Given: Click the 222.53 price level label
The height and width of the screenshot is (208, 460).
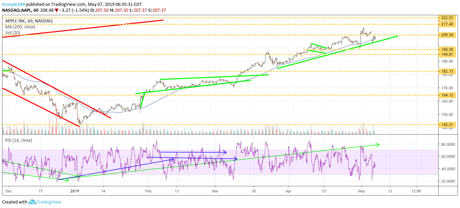Looking at the screenshot, I should pyautogui.click(x=447, y=17).
